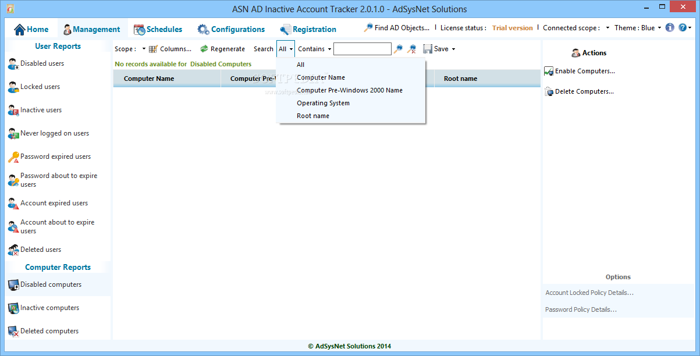The height and width of the screenshot is (356, 700).
Task: Open Account expired users text
Action: click(x=54, y=203)
